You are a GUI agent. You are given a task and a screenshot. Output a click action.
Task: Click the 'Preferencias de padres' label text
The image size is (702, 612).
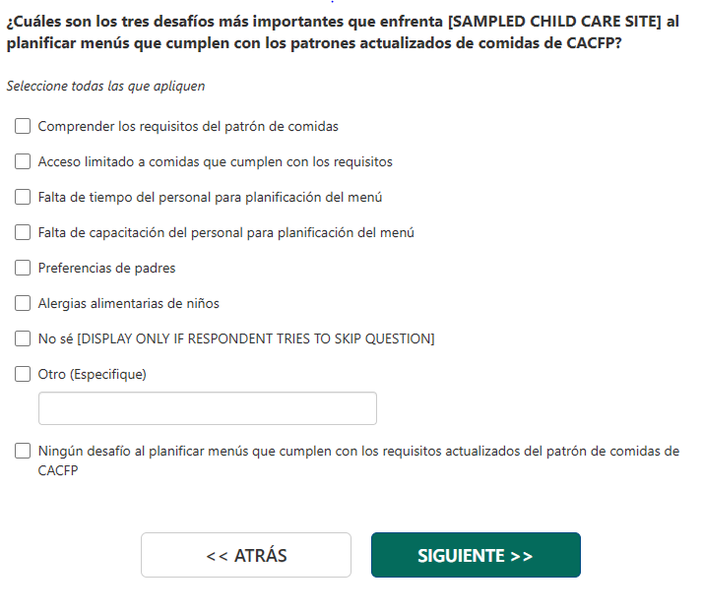tap(106, 268)
